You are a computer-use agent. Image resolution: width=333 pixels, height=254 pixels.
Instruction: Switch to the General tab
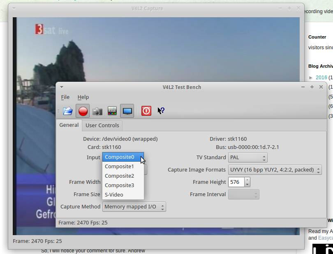tap(69, 125)
